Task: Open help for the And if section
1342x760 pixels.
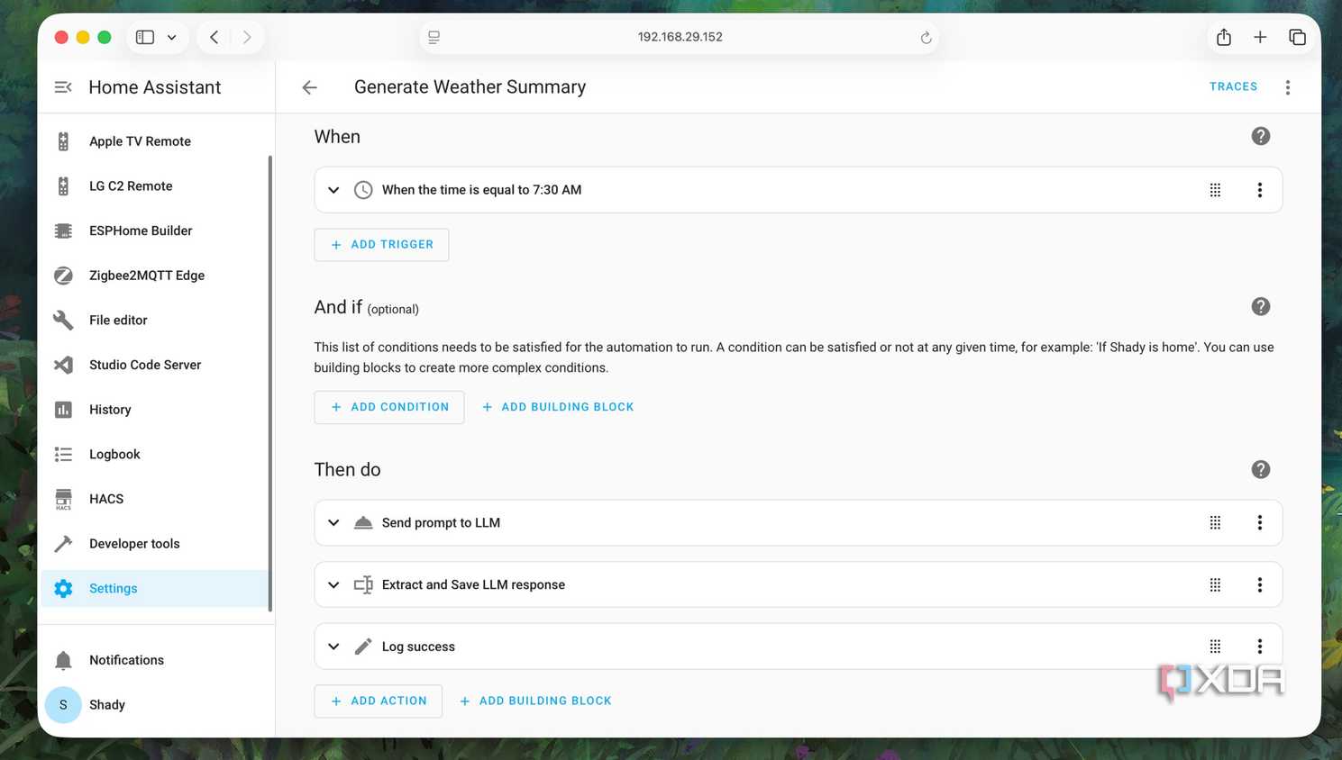Action: pyautogui.click(x=1261, y=306)
